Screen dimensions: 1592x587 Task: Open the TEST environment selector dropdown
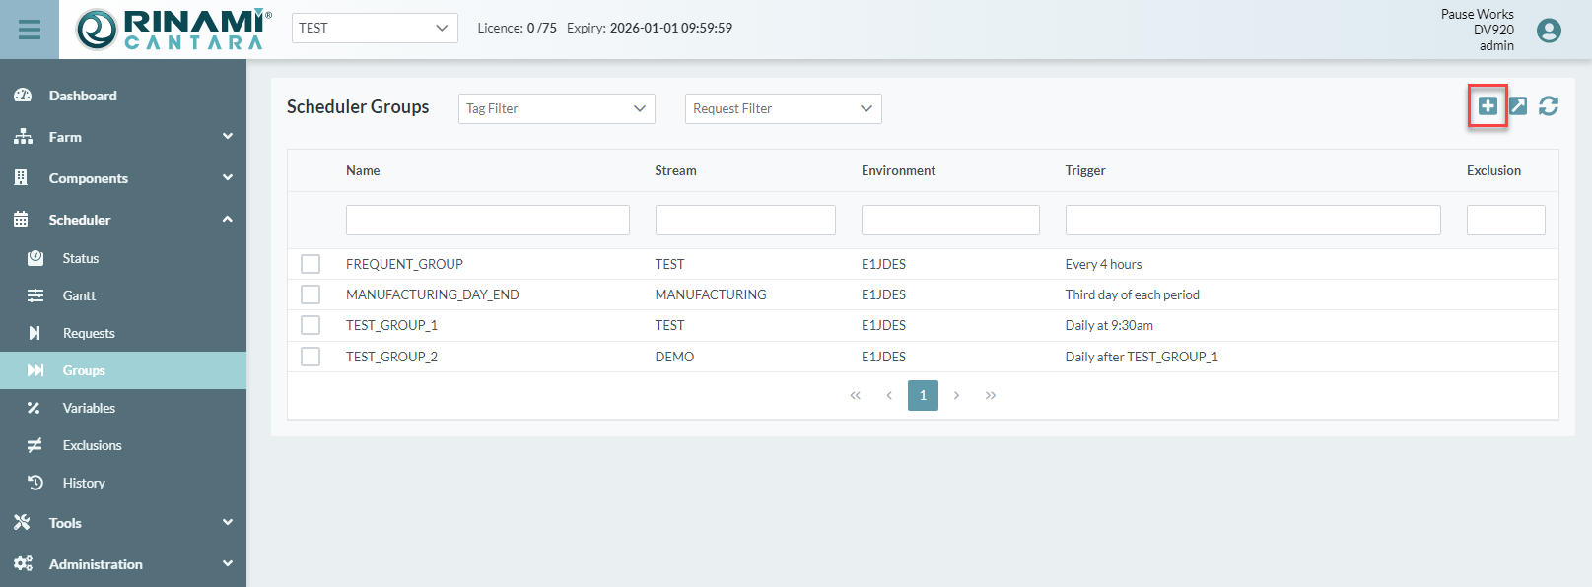click(375, 28)
